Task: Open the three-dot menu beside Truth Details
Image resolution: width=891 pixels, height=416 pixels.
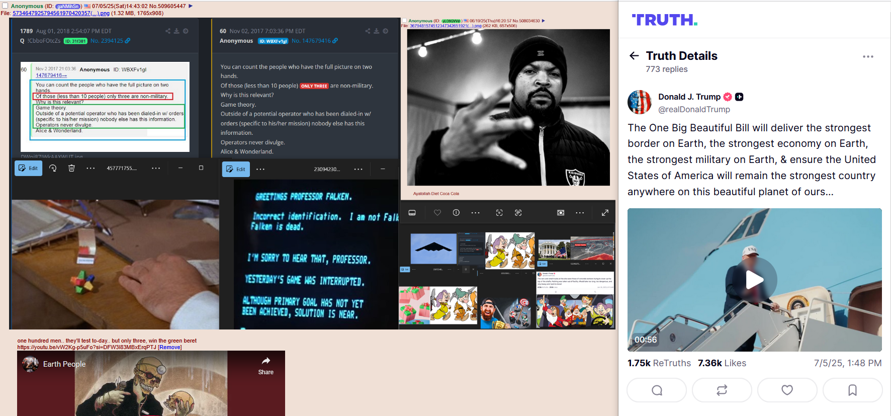Action: tap(868, 56)
